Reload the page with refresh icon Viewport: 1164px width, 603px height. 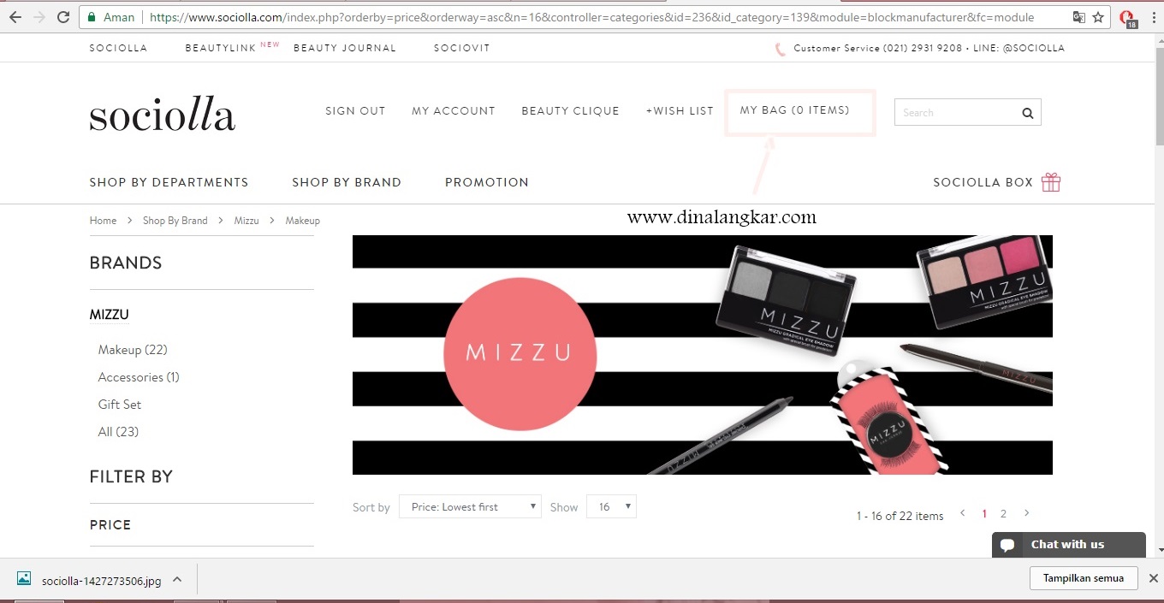click(63, 17)
